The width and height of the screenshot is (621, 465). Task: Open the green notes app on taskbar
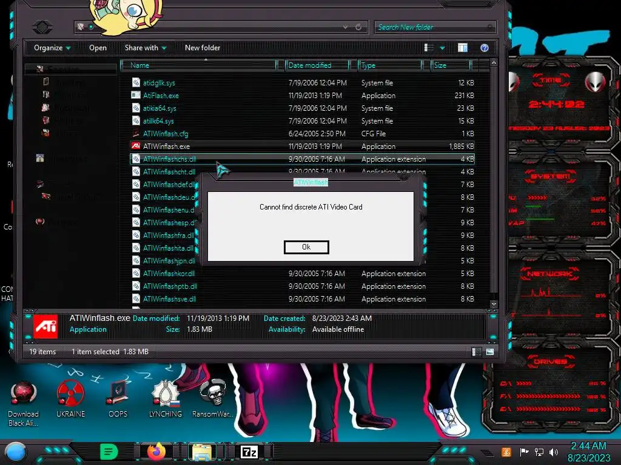click(109, 452)
